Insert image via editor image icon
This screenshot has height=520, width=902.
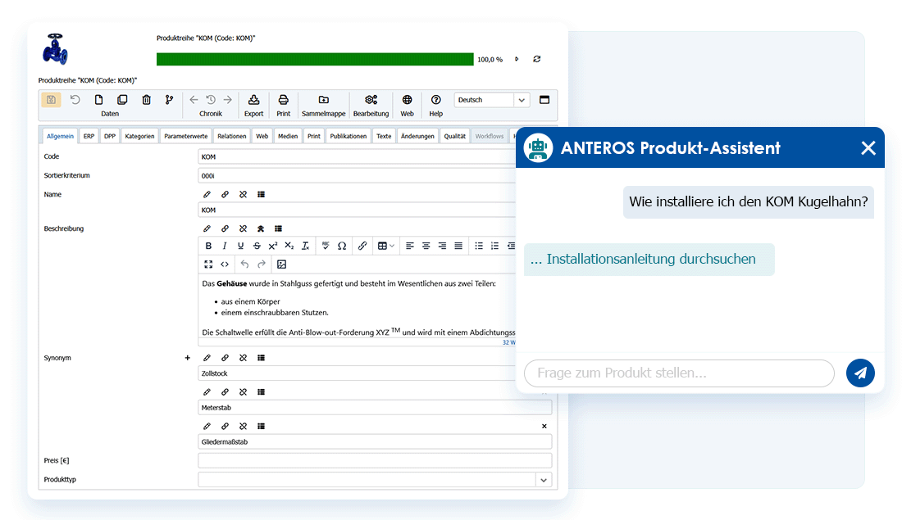281,265
